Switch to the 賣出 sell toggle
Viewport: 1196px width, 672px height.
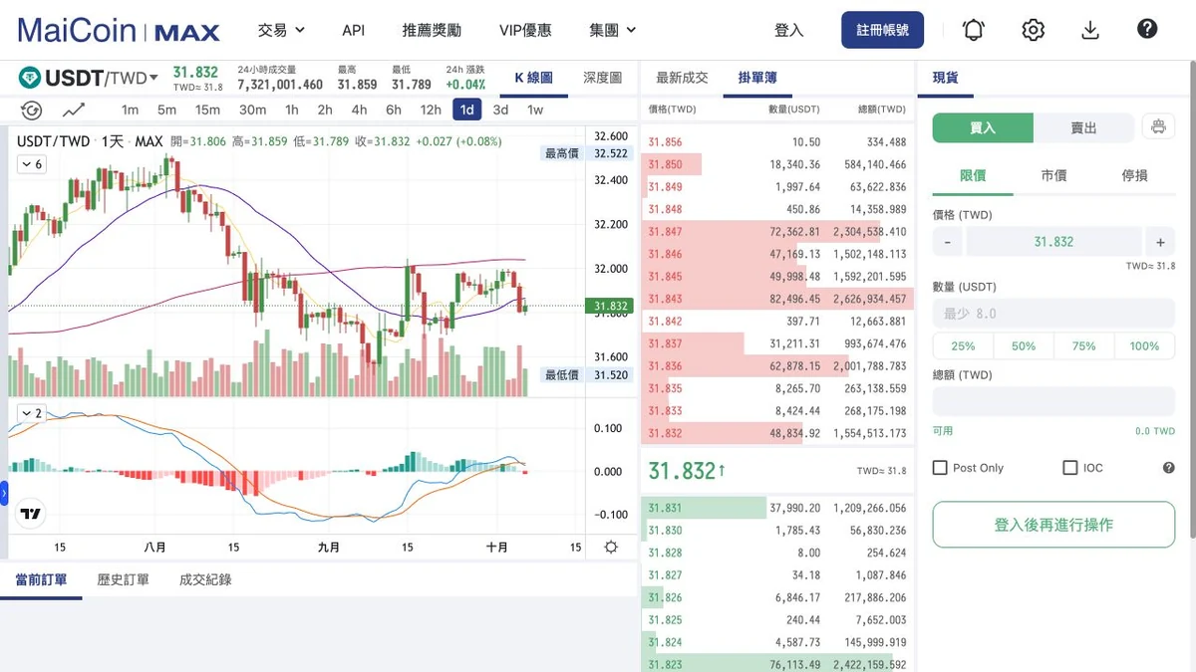click(1083, 127)
